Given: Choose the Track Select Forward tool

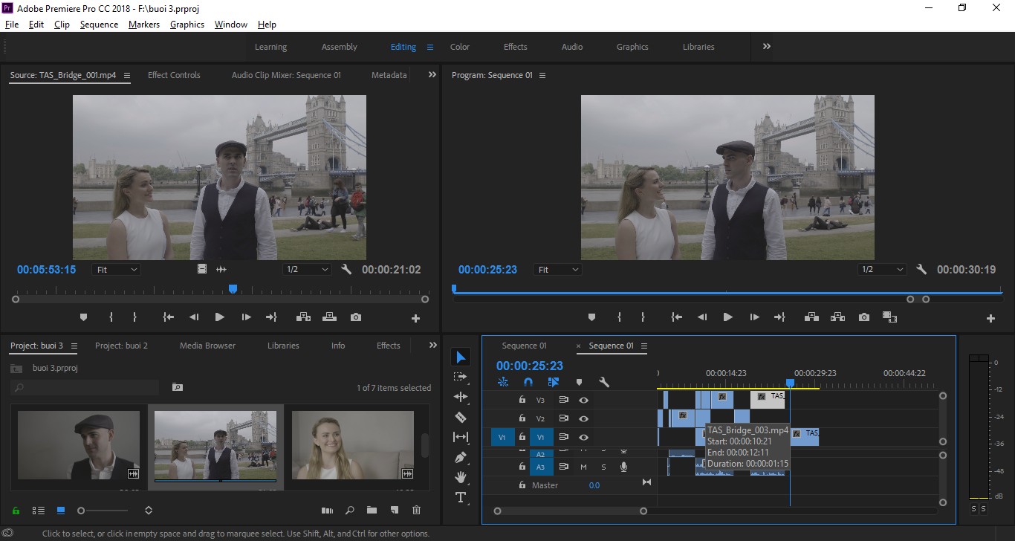Looking at the screenshot, I should tap(461, 377).
